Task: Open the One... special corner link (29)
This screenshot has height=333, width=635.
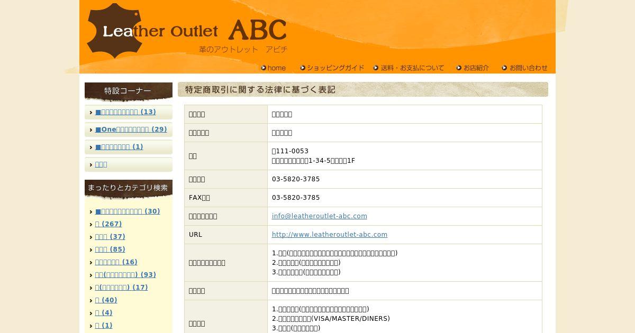Action: (131, 129)
